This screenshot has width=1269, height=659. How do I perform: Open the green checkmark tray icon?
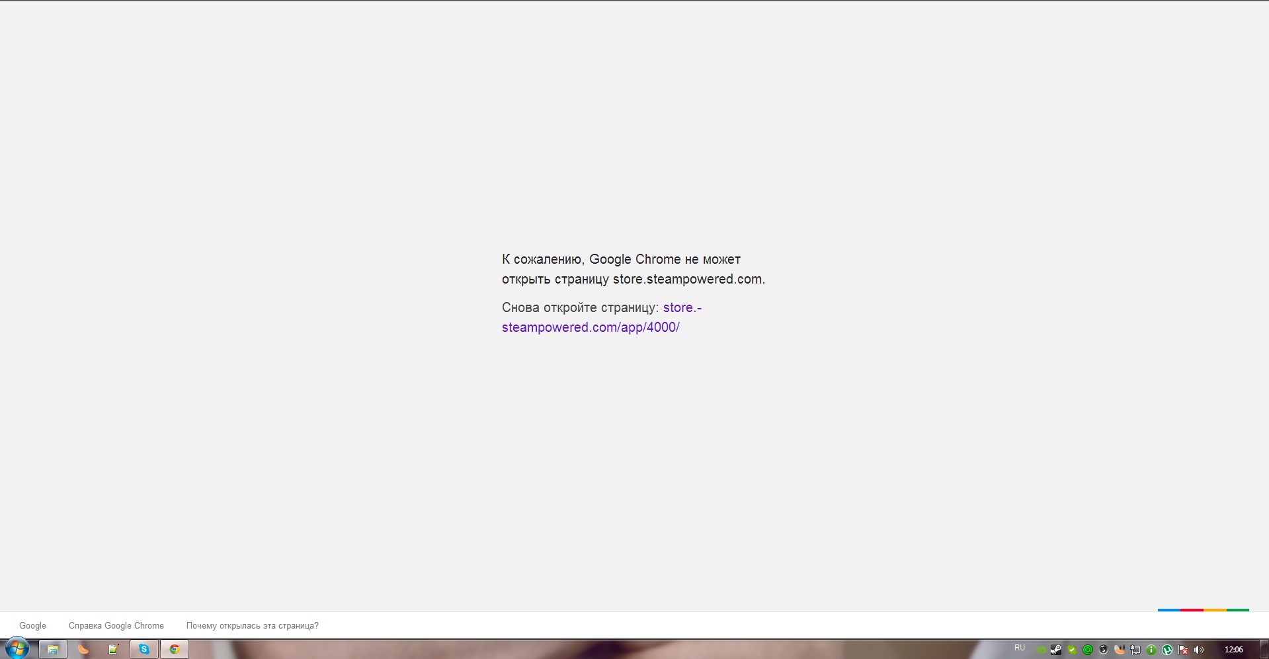click(1072, 650)
